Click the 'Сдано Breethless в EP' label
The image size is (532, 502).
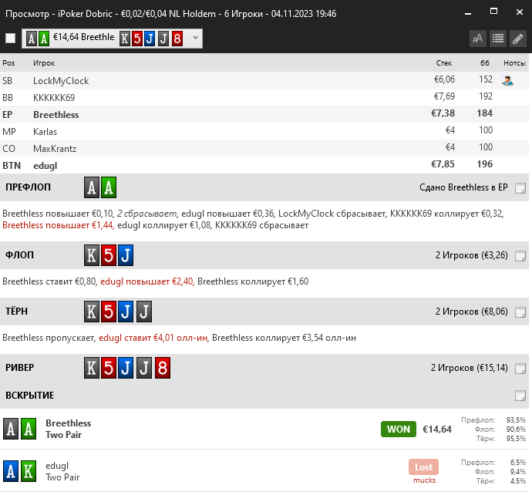[463, 187]
